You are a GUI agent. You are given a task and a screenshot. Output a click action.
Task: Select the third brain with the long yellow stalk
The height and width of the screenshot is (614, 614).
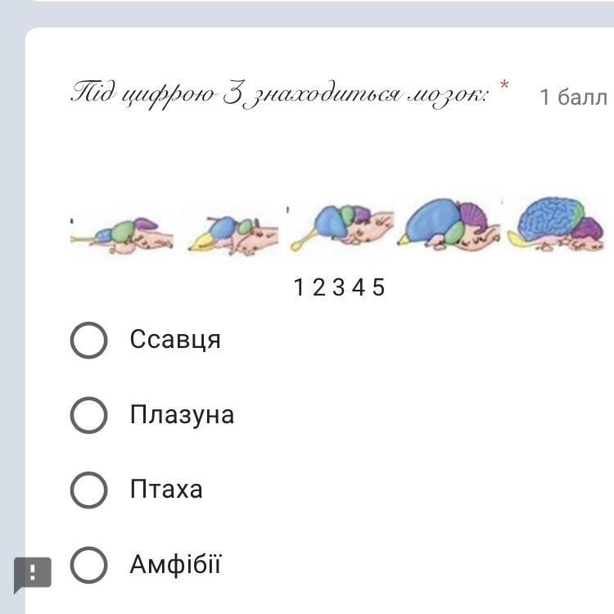pos(341,227)
